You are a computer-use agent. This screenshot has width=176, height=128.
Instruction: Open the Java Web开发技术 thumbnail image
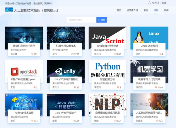click(66, 102)
